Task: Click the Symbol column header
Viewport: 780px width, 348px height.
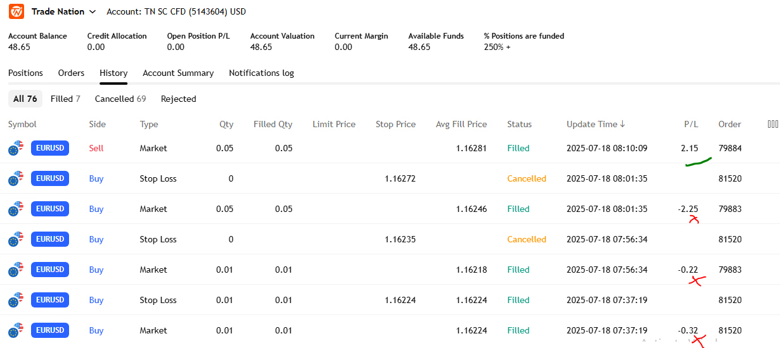Action: (22, 124)
